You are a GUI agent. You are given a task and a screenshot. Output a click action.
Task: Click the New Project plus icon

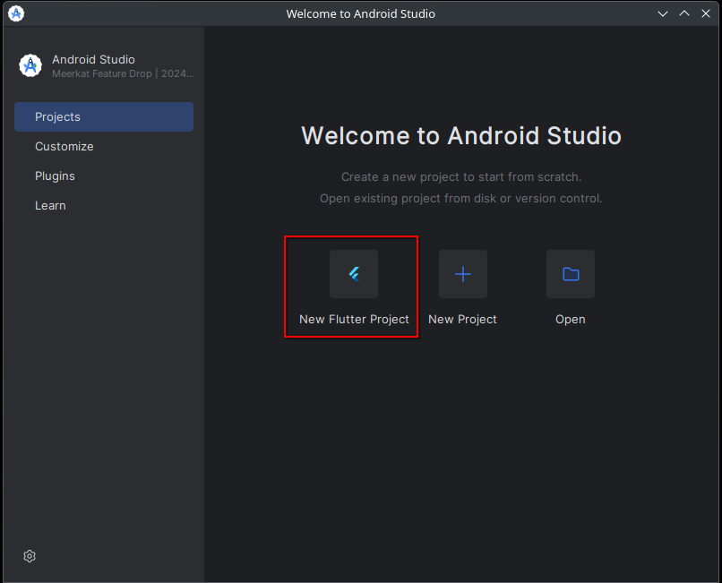point(463,274)
